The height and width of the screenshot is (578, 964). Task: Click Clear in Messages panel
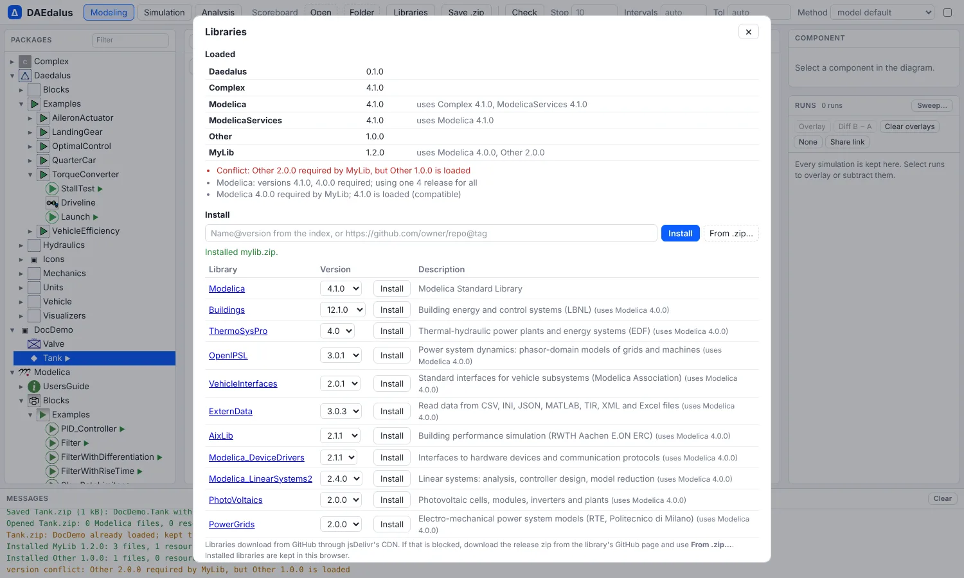pos(942,499)
